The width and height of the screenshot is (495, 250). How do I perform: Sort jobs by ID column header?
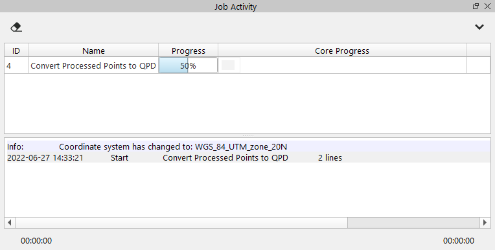point(16,51)
